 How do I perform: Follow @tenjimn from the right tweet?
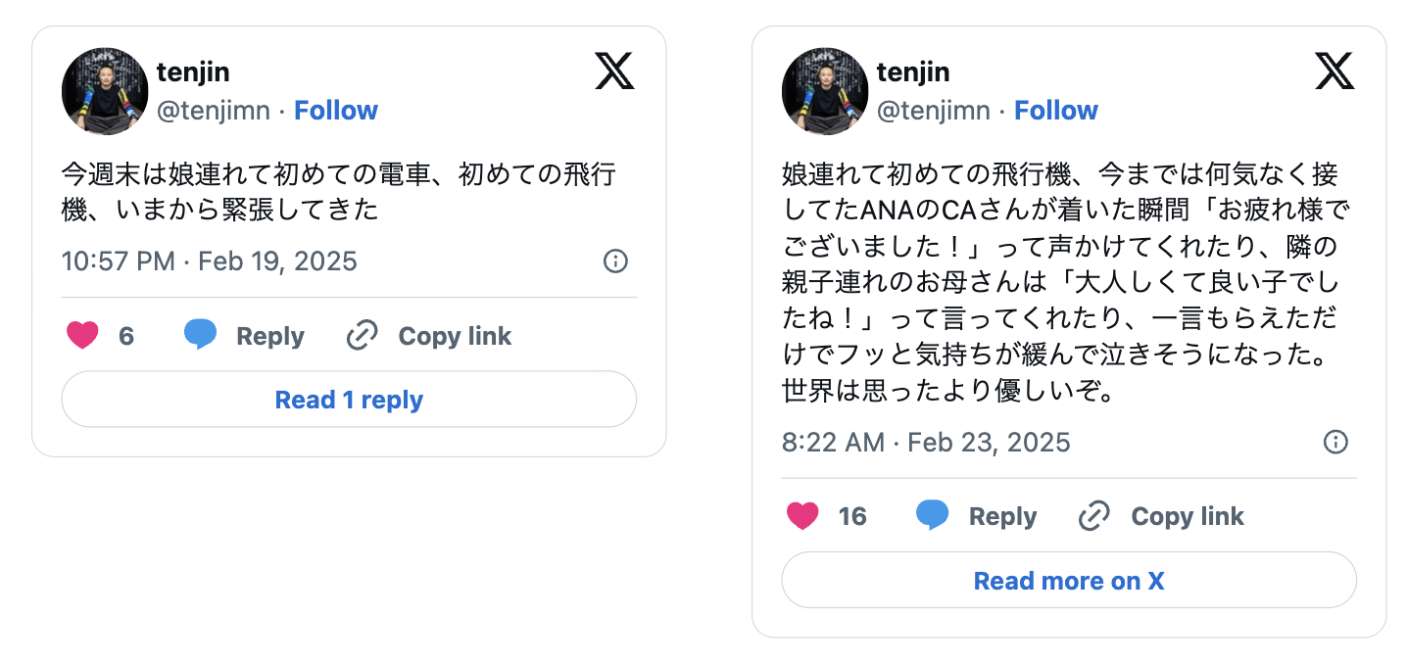(1056, 111)
